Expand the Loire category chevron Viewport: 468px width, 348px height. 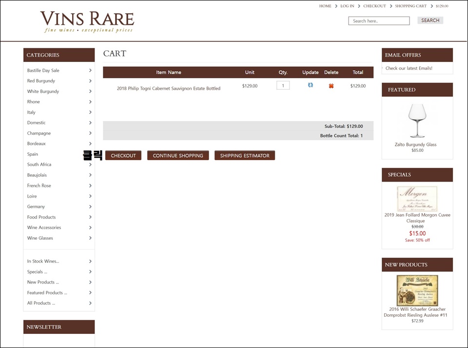(90, 196)
